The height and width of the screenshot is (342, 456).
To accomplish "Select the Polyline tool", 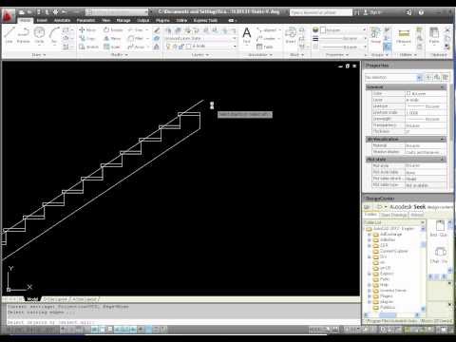I will [x=23, y=35].
